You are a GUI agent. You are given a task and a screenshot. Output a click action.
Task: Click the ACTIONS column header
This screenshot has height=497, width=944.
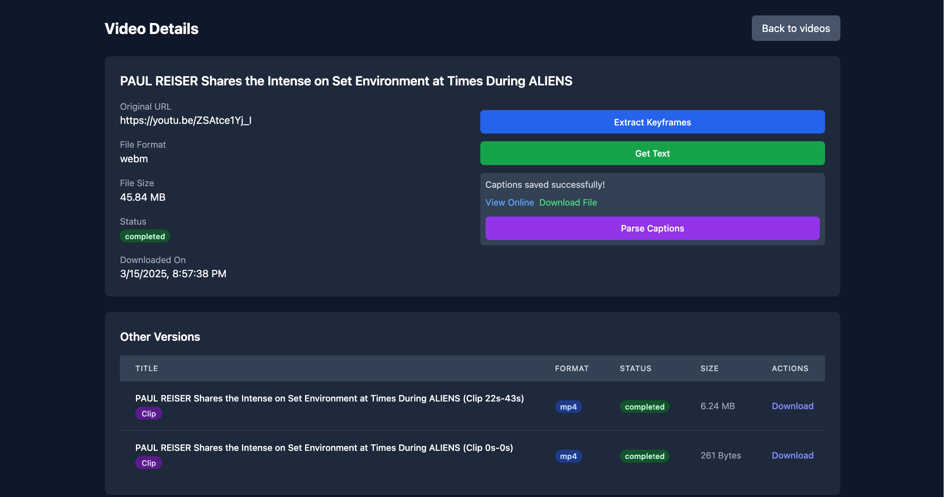pos(790,368)
